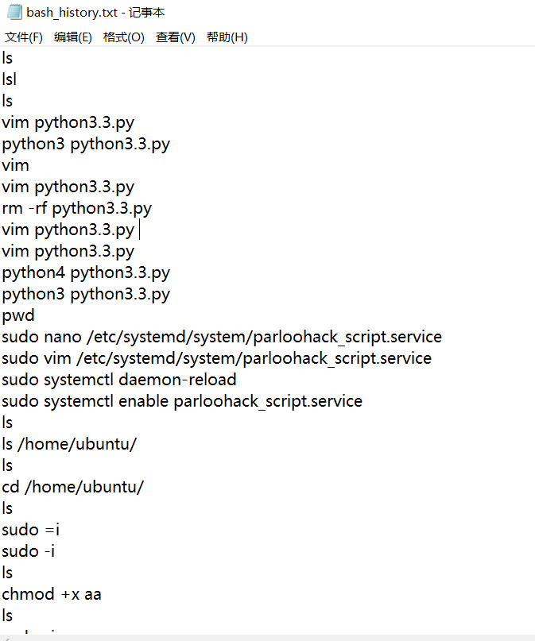Click the 'sudo systemctl enable' line
Image resolution: width=535 pixels, height=641 pixels.
point(181,401)
